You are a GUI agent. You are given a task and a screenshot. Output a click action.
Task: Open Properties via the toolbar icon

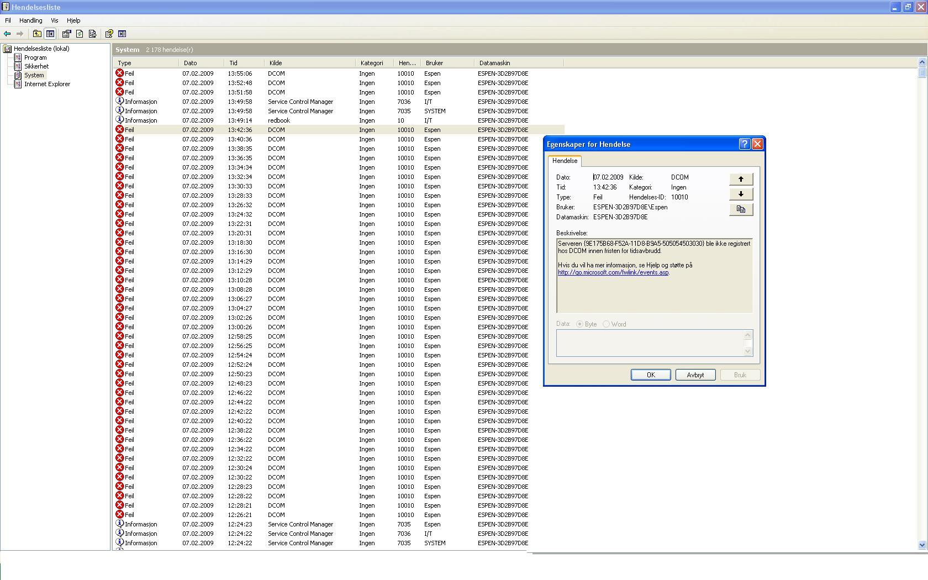pos(67,34)
